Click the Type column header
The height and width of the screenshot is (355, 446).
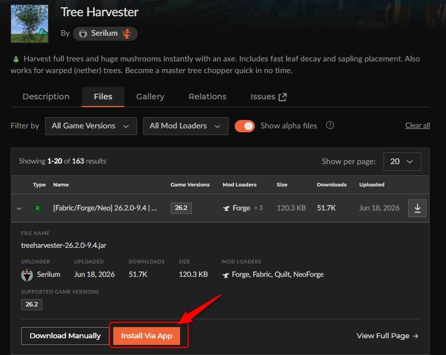39,184
